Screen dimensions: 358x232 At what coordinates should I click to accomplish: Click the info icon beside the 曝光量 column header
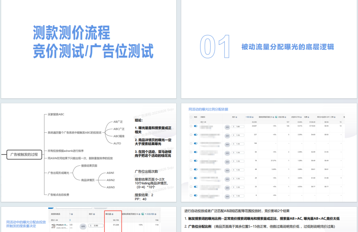[x=253, y=117]
